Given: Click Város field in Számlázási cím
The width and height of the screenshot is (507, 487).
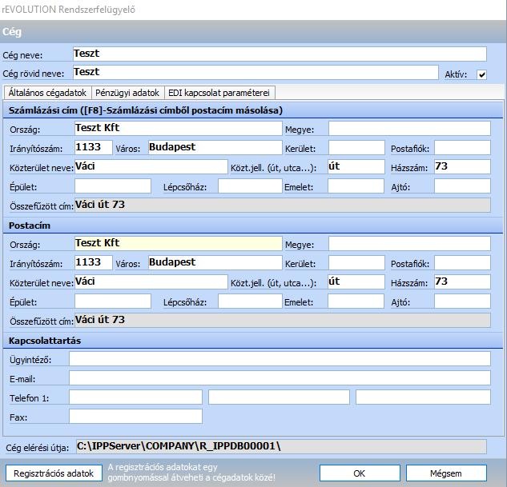Looking at the screenshot, I should click(215, 147).
